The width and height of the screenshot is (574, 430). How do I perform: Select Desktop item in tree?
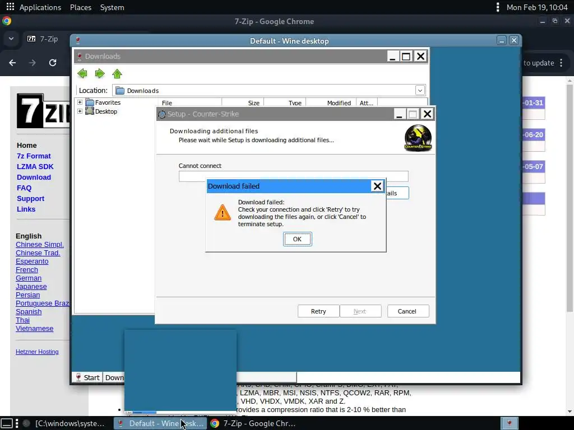tap(101, 111)
